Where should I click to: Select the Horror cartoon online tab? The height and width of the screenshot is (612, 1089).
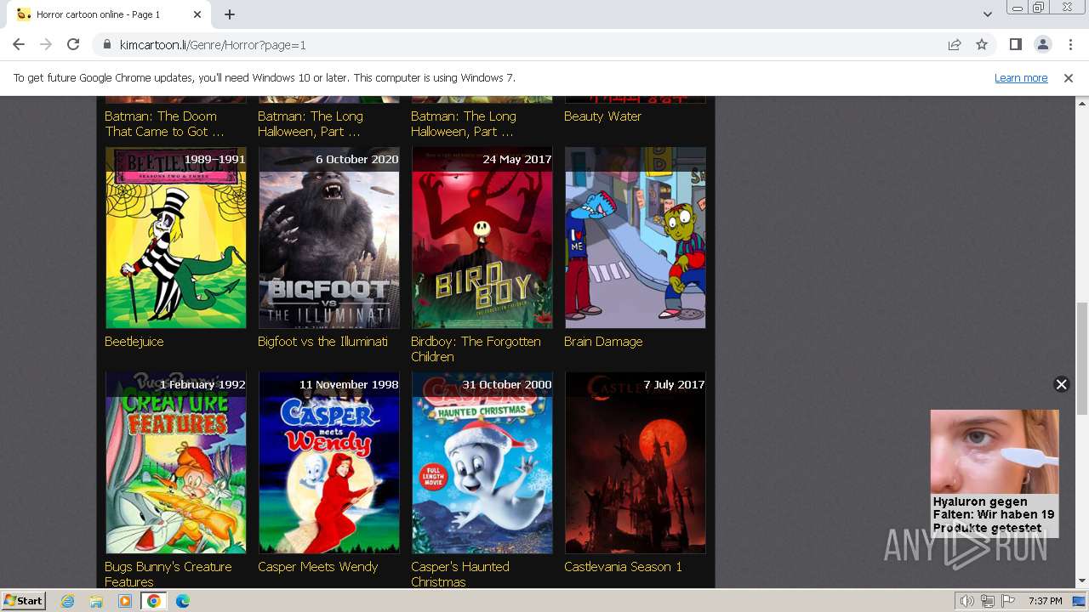point(107,14)
